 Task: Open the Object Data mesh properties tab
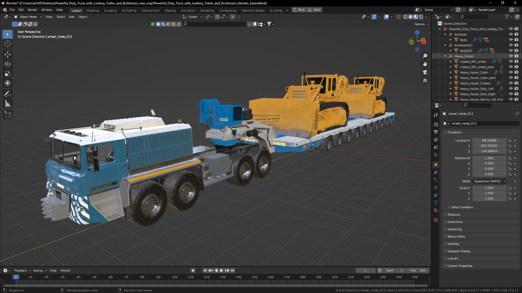click(436, 203)
